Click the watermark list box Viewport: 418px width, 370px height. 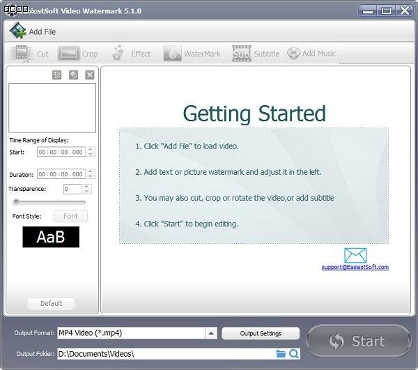tap(52, 108)
